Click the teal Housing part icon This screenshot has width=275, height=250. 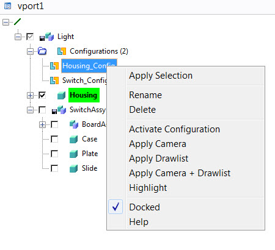click(x=61, y=95)
